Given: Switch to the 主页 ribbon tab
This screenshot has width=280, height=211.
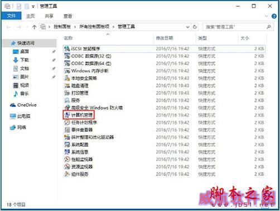Looking at the screenshot, I should click(30, 16).
